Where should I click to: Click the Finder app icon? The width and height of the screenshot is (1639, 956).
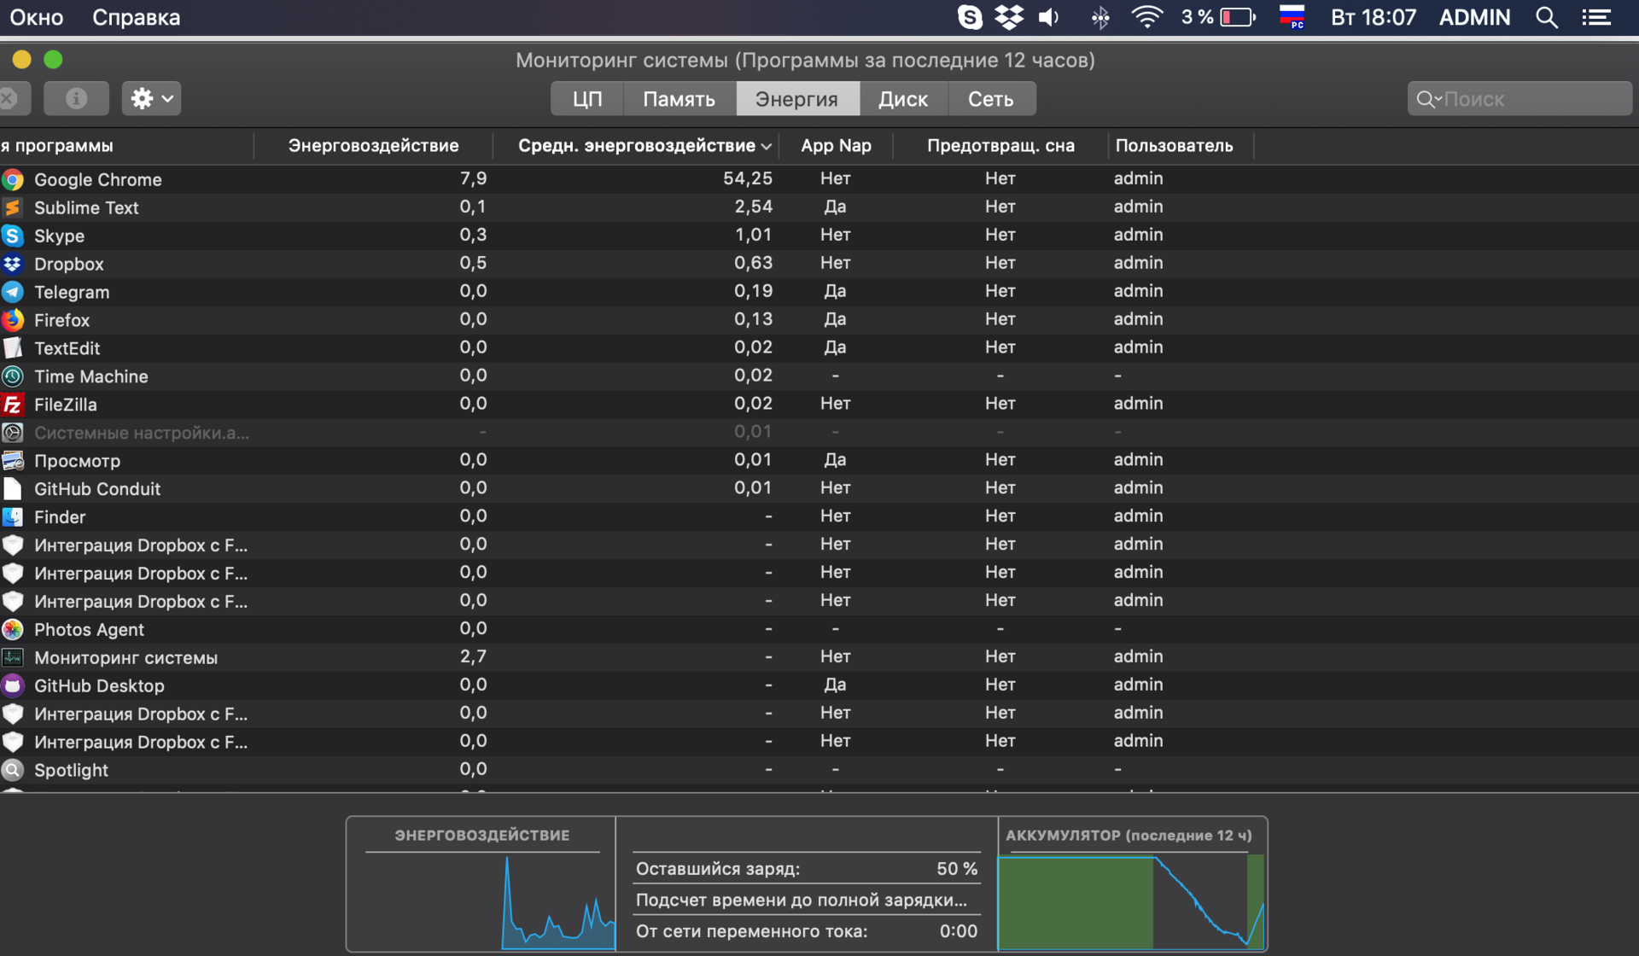[x=13, y=517]
